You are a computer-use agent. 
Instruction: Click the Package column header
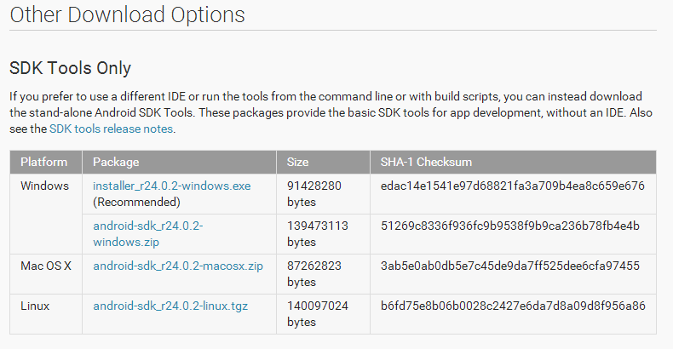click(x=180, y=162)
